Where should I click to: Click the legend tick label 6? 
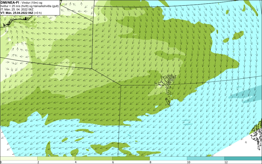pos(113,162)
